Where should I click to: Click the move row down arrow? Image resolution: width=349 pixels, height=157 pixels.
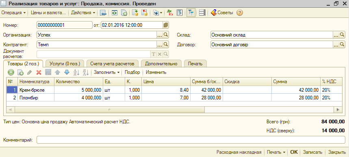click(67, 72)
